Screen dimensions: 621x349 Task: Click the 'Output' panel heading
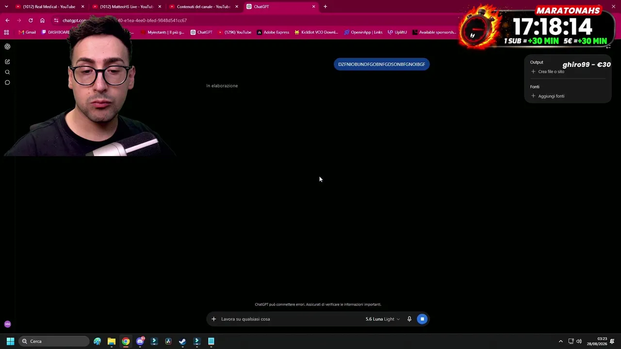(537, 62)
